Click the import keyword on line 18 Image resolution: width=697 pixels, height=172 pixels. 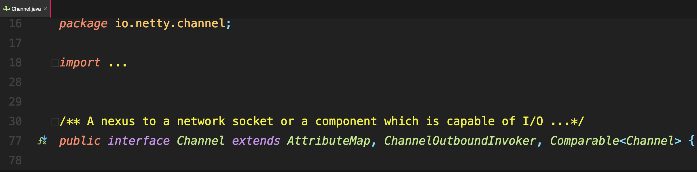[x=80, y=63]
